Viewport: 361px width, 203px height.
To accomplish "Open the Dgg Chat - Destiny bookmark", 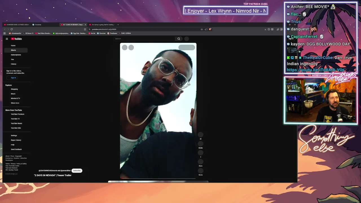I will pos(78,33).
